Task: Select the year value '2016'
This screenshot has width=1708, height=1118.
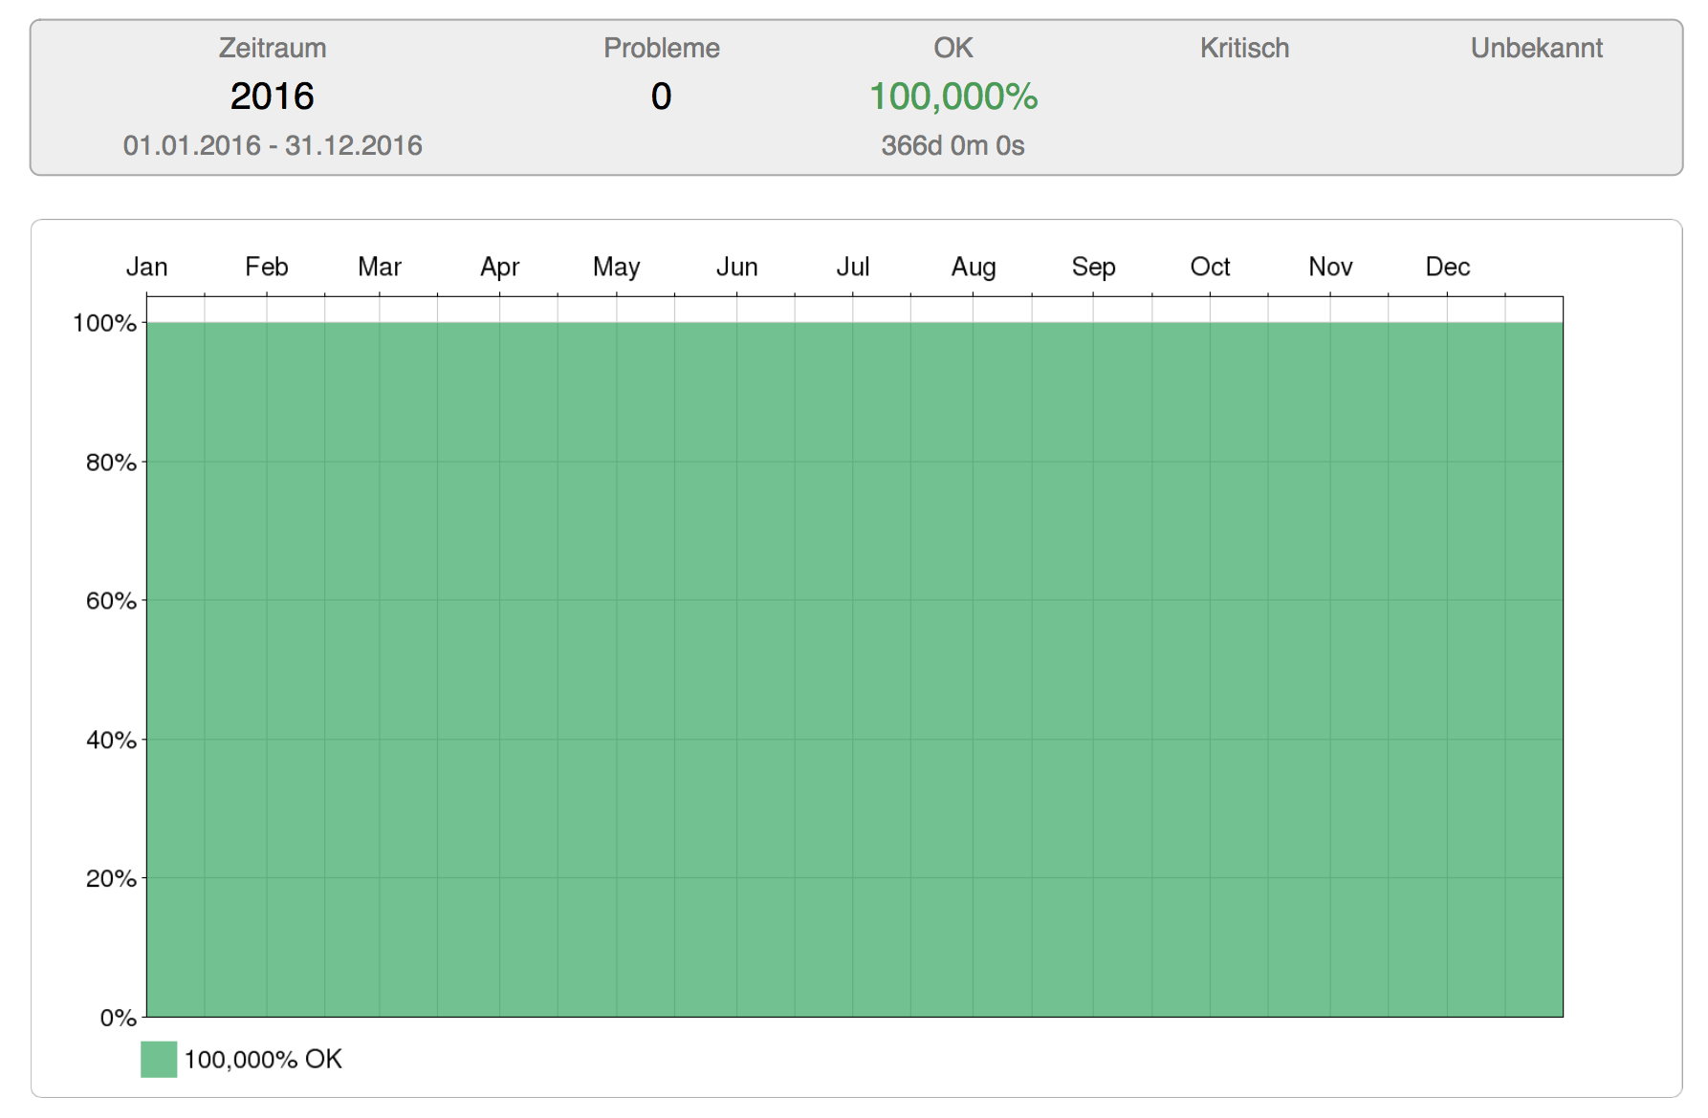Action: 273,96
